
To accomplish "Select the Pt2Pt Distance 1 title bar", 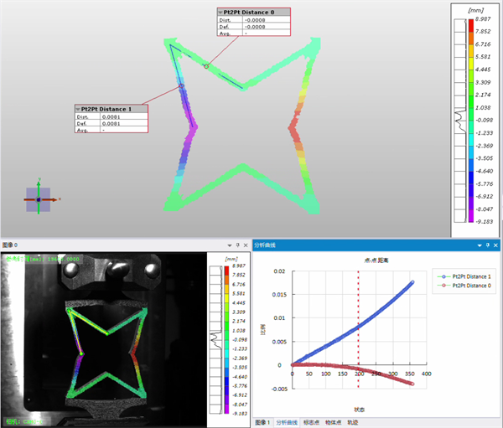I will 111,109.
